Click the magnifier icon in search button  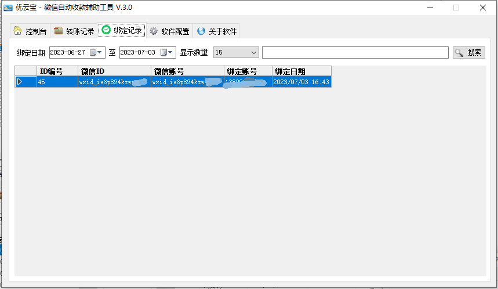(x=459, y=53)
